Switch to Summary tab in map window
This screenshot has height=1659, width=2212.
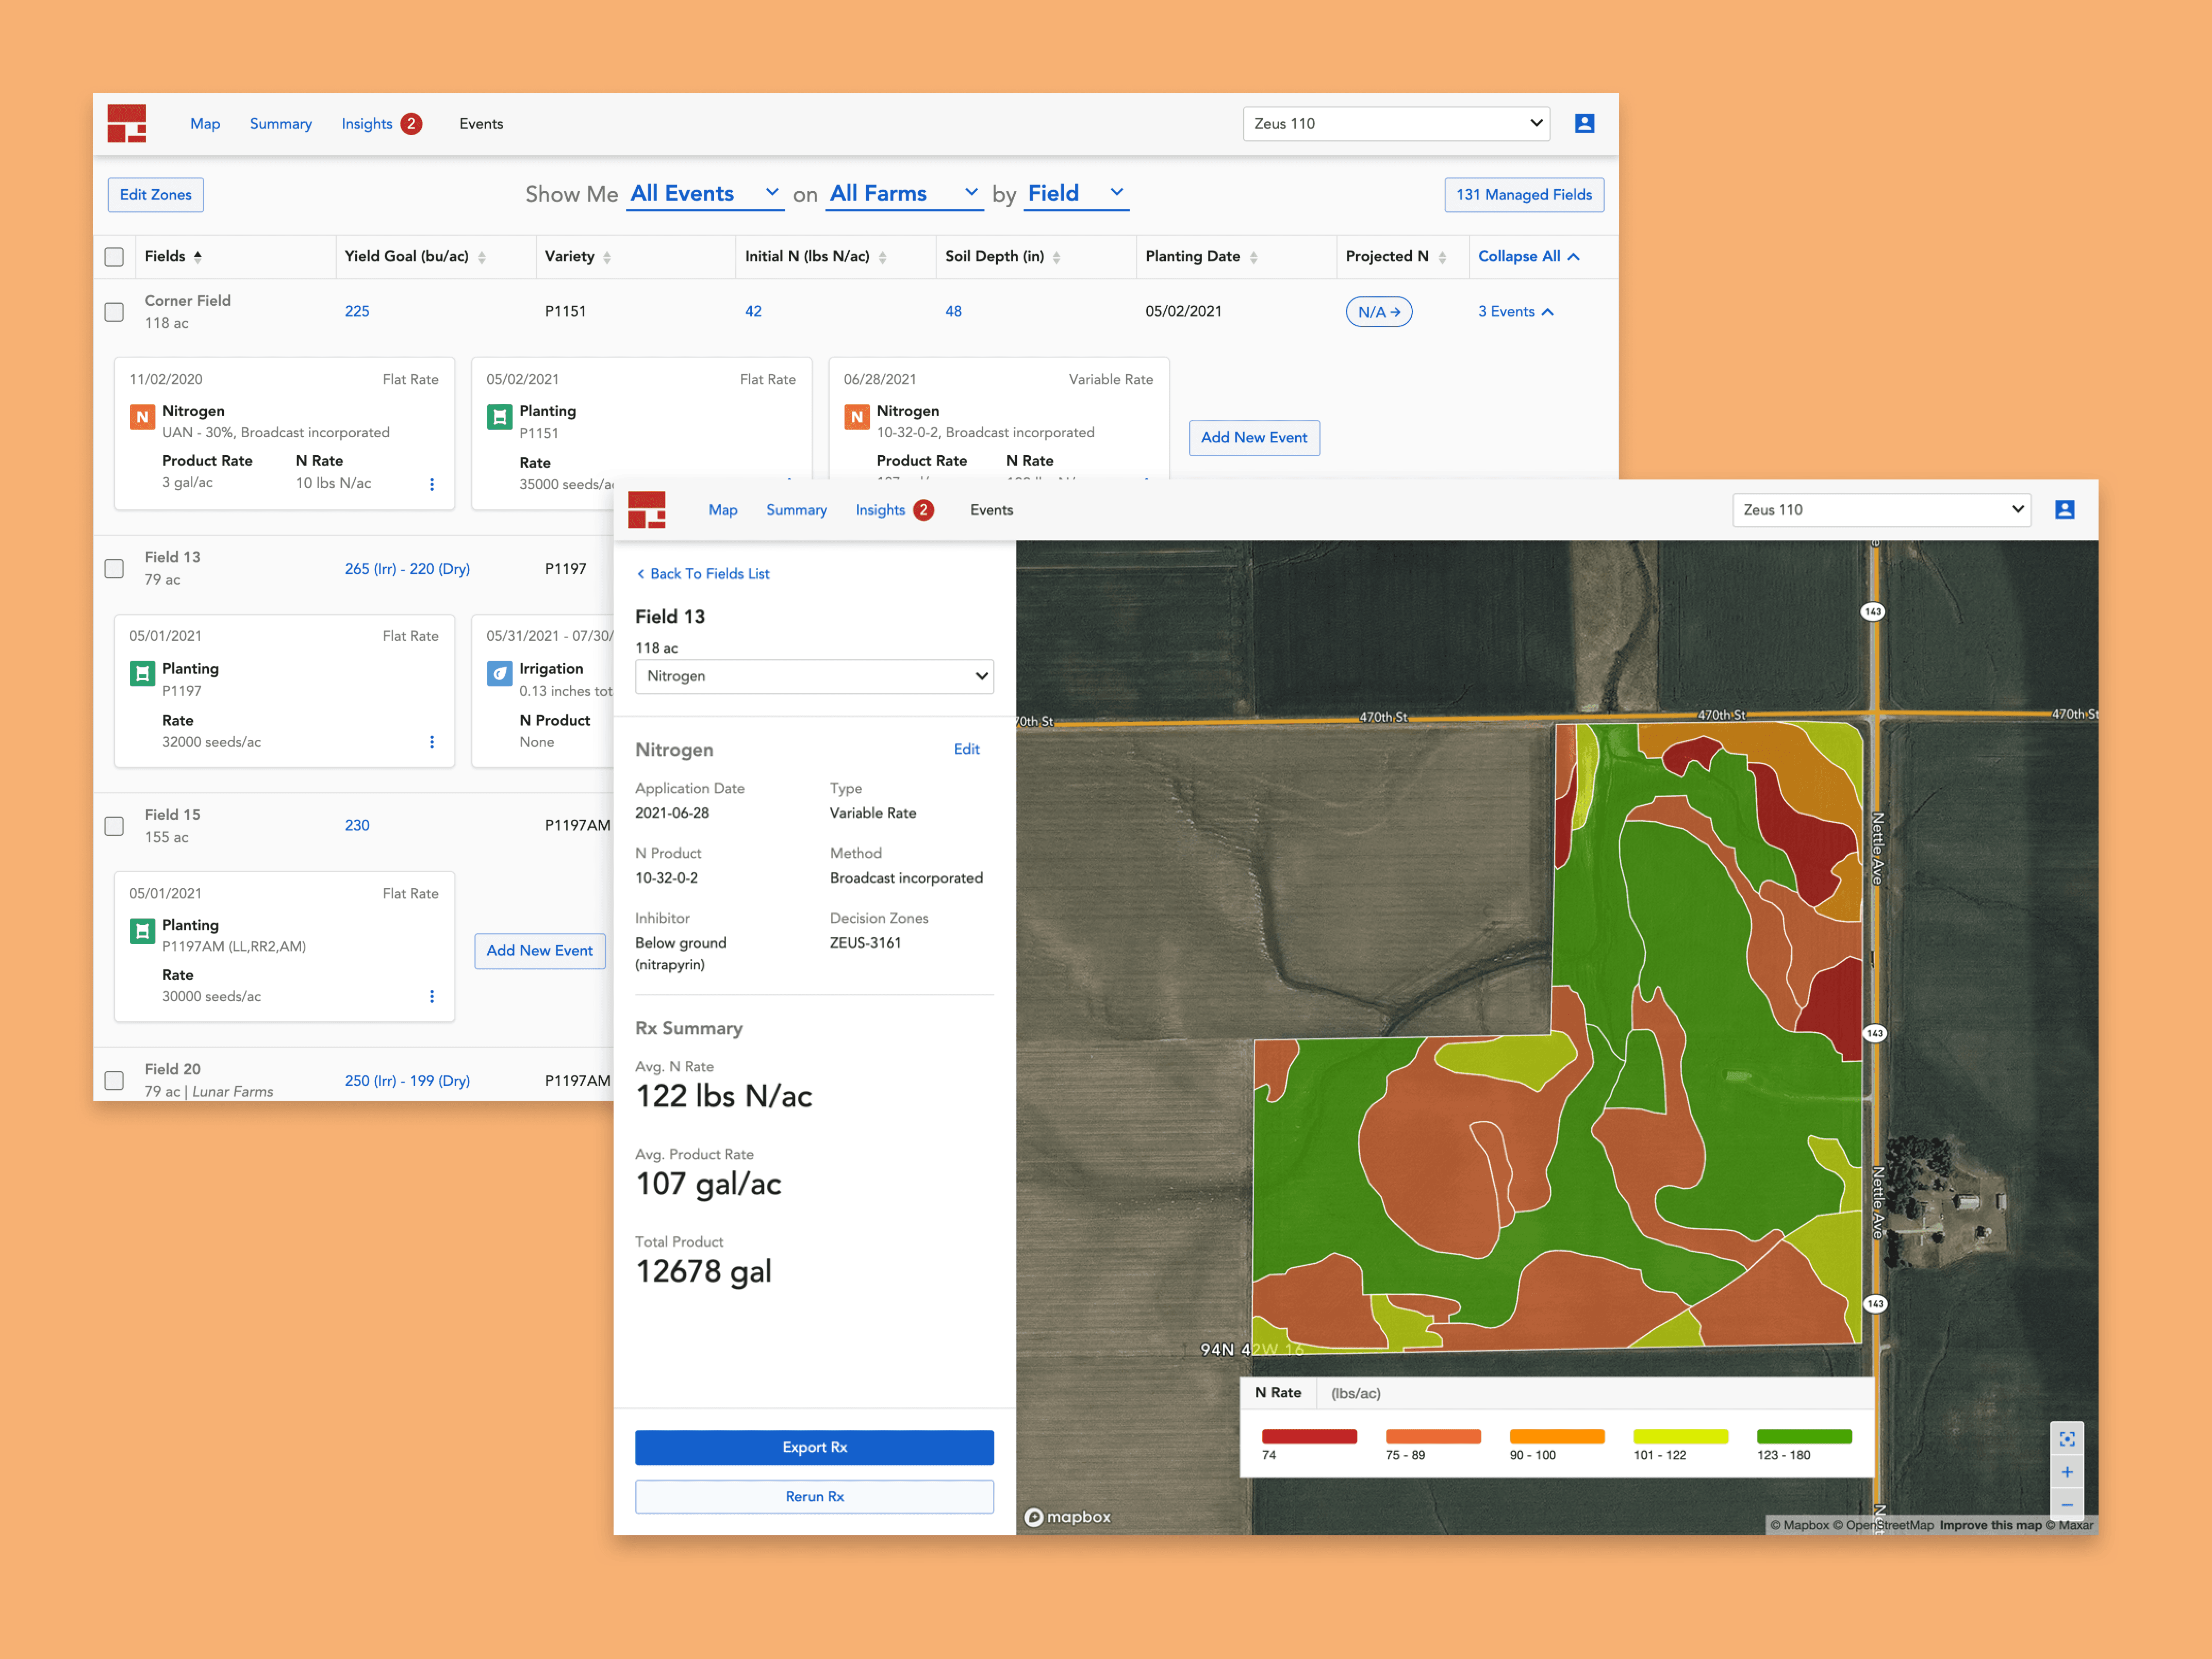(x=796, y=510)
